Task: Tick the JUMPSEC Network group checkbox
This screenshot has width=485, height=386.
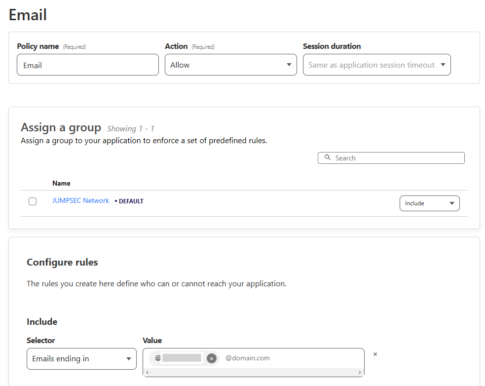Action: pyautogui.click(x=33, y=201)
